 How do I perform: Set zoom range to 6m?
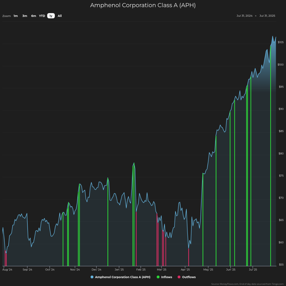[34, 16]
